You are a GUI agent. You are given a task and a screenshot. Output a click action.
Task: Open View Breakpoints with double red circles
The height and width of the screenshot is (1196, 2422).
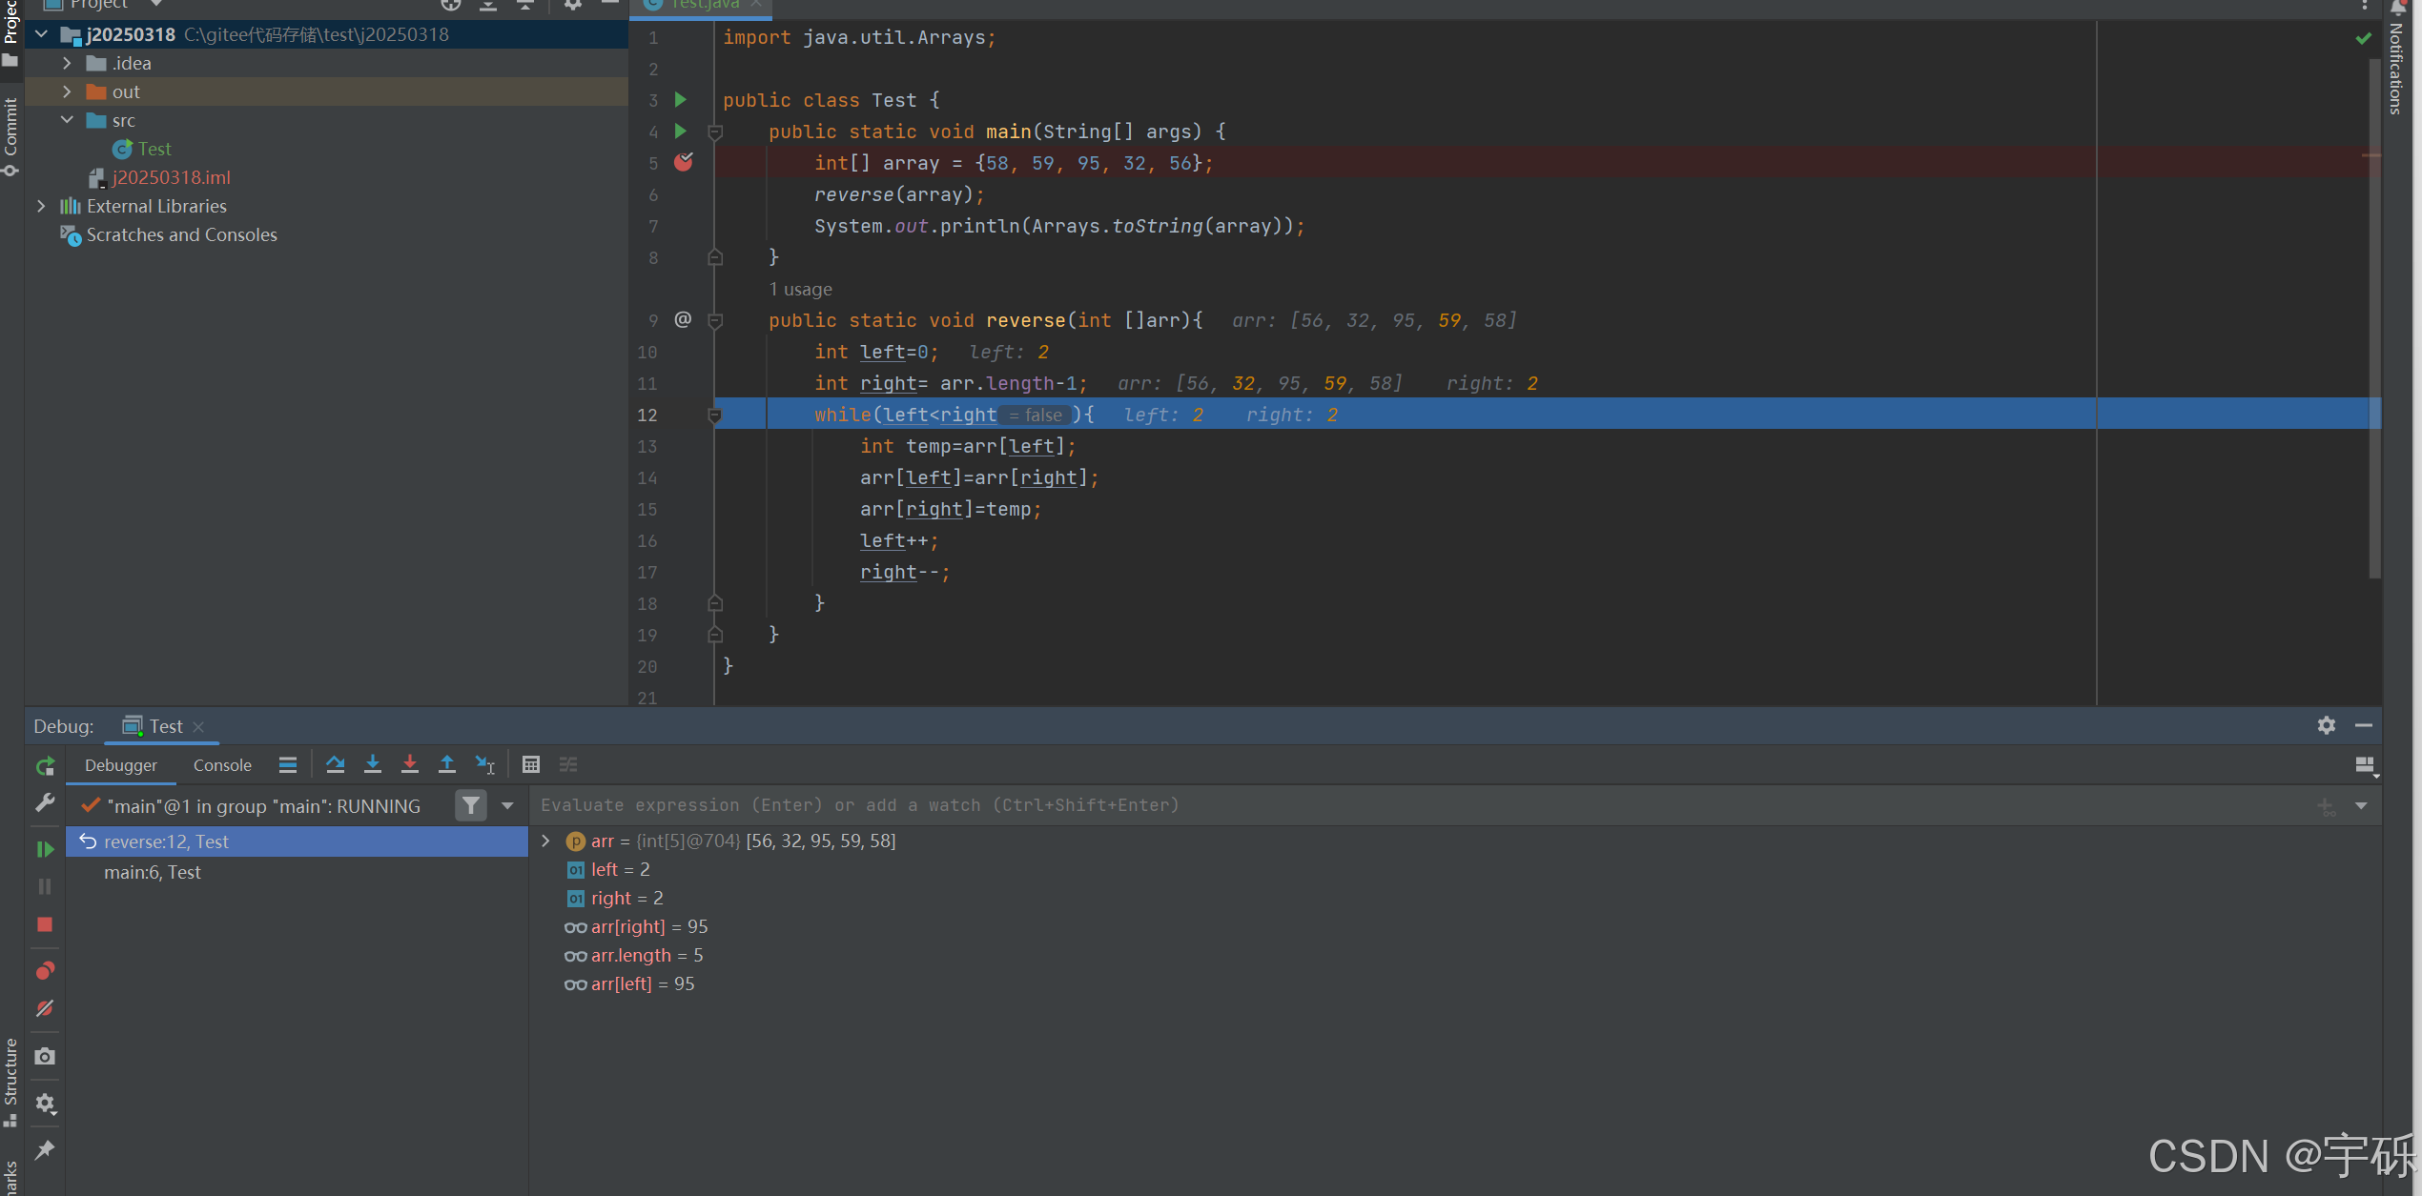45,970
